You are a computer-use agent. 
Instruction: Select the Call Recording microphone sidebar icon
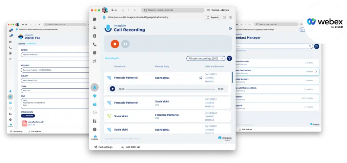95,88
